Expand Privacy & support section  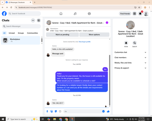130,68
